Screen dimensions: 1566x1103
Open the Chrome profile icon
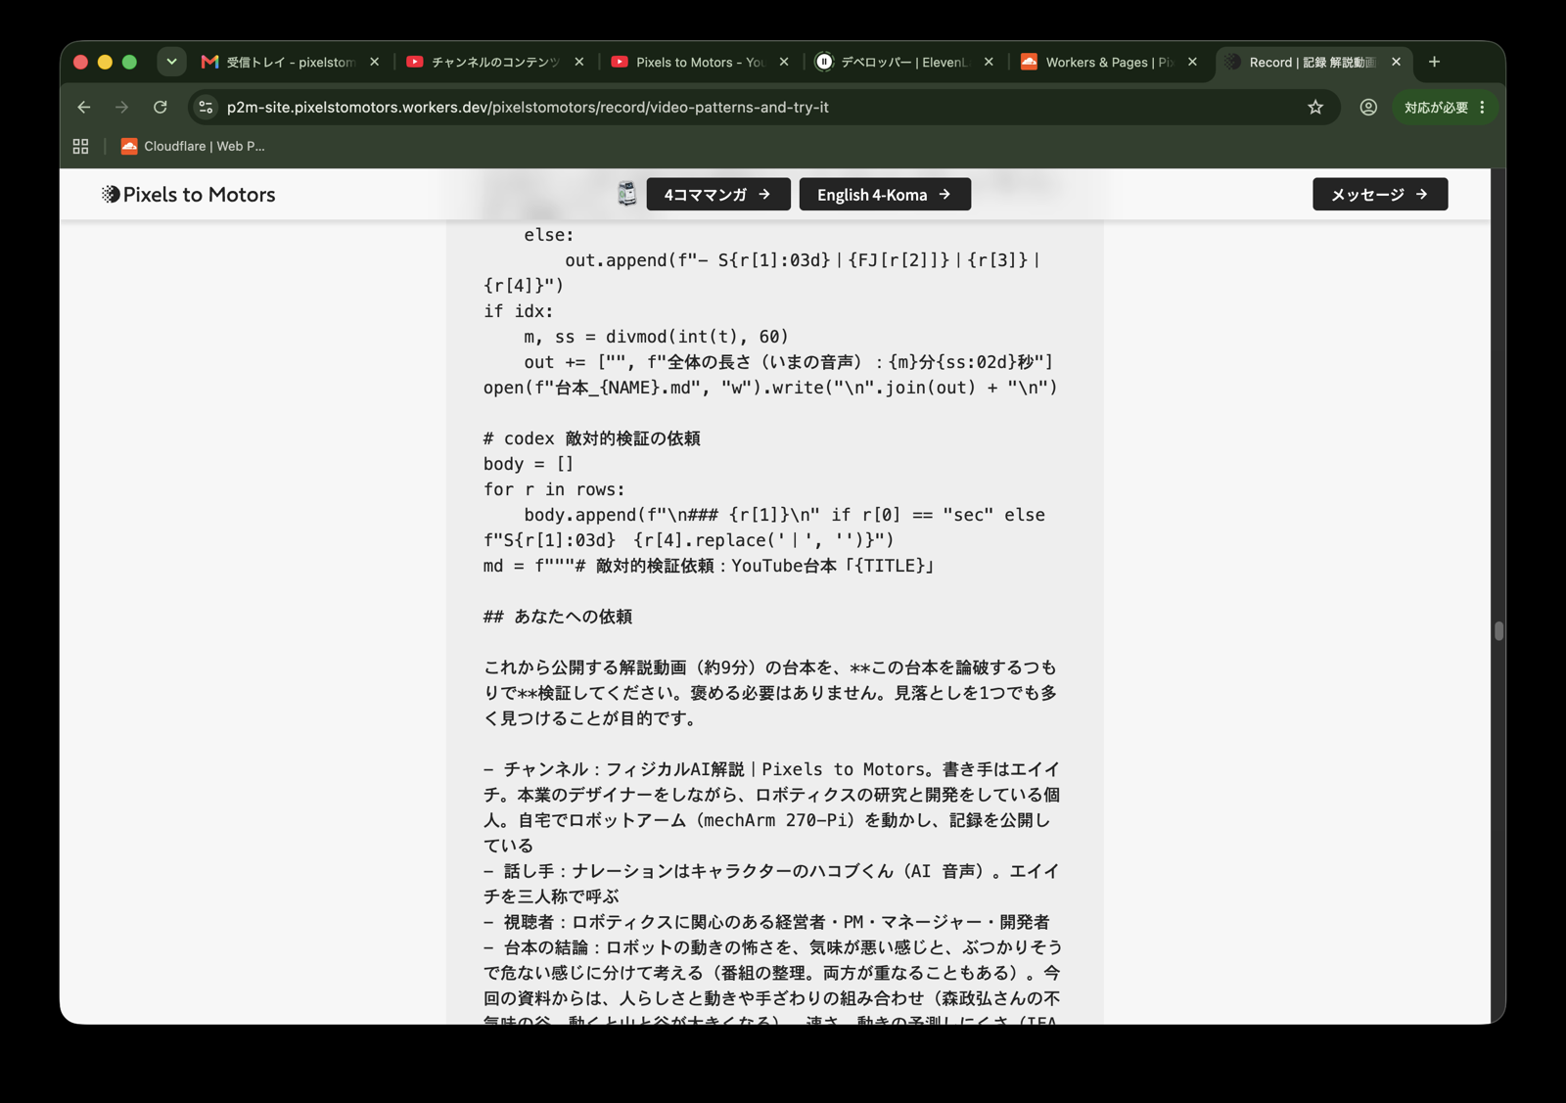1368,108
